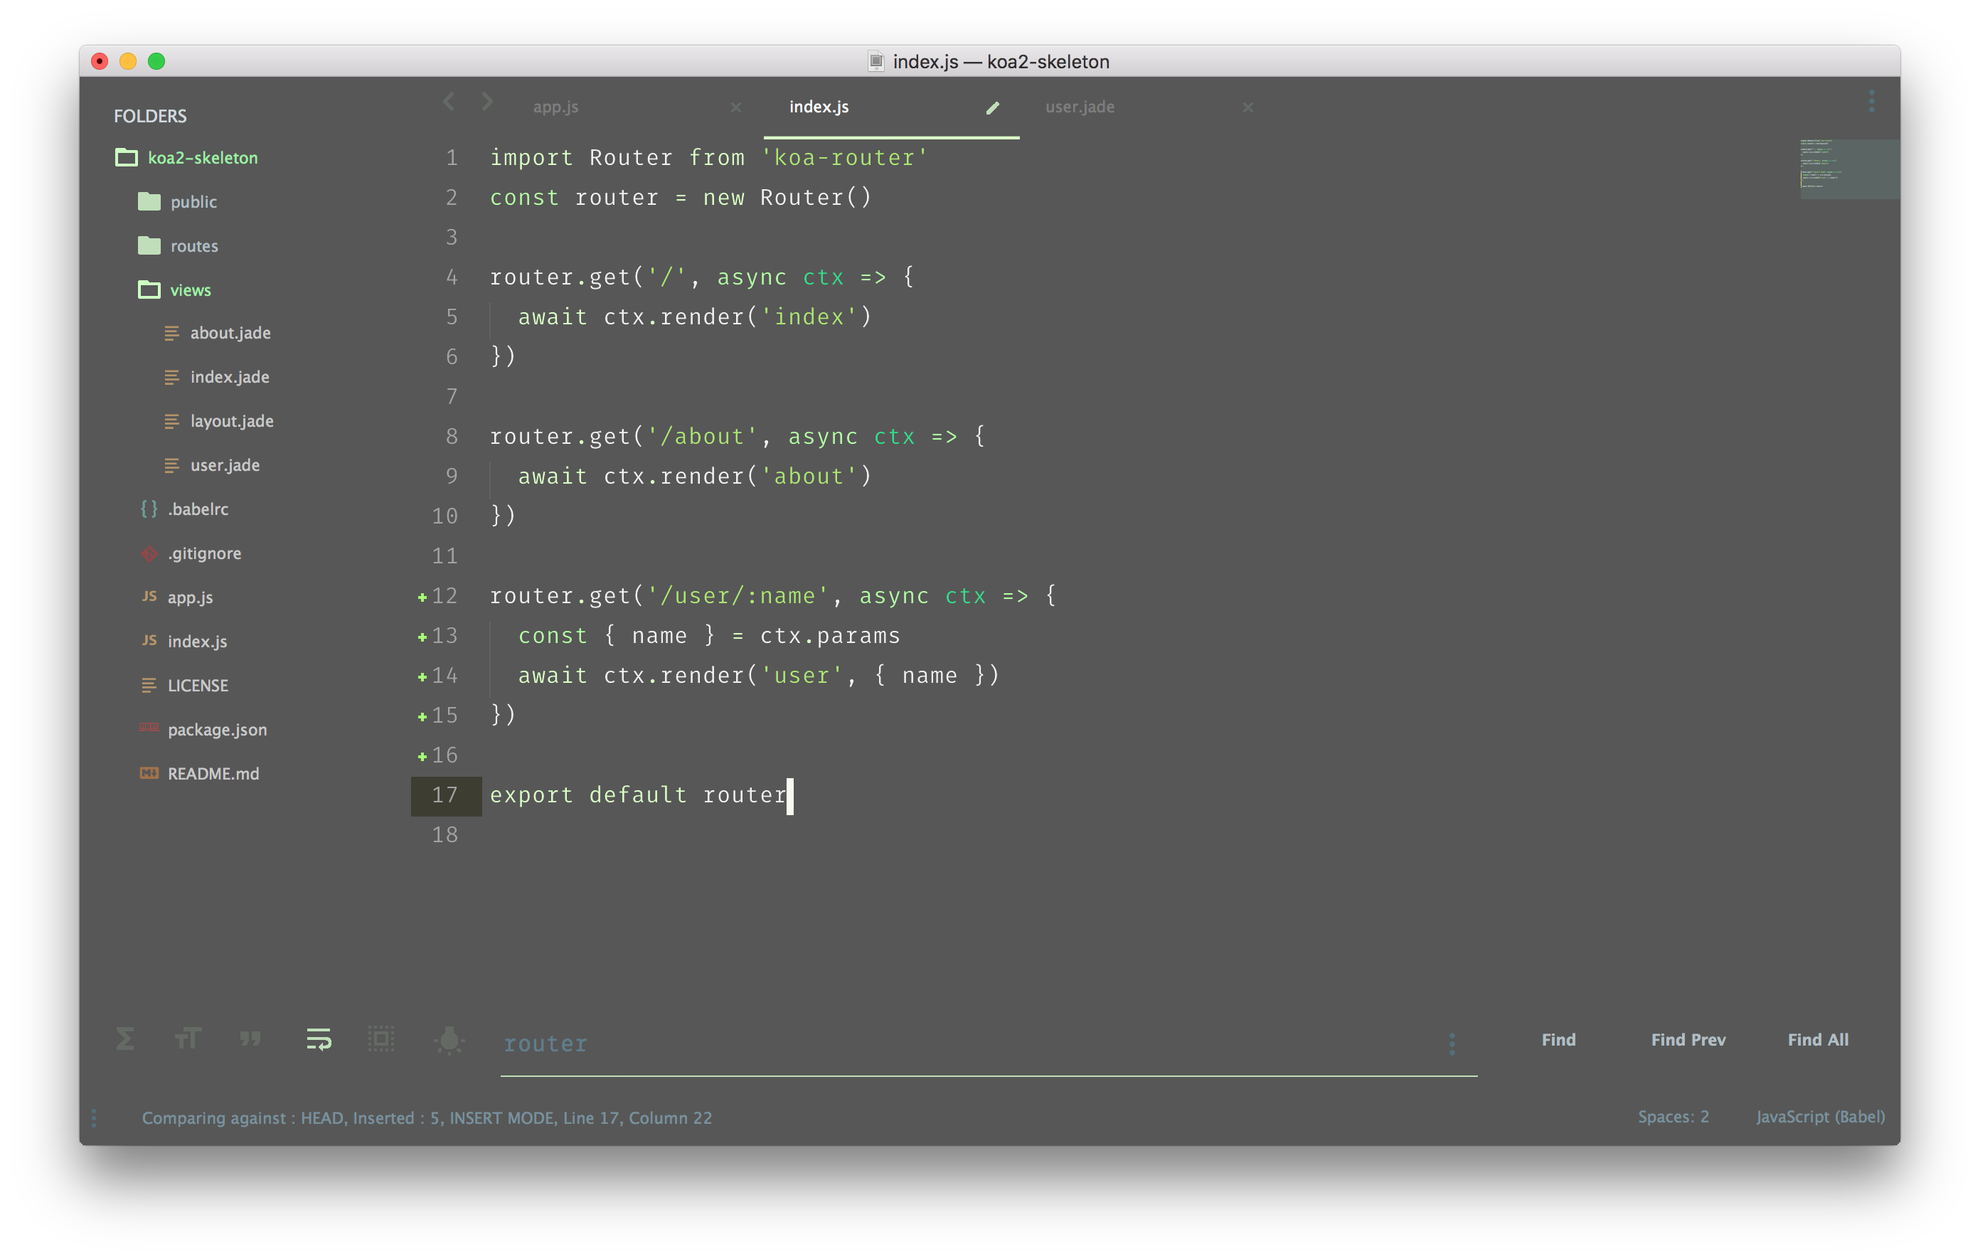Click the views folder icon

149,289
